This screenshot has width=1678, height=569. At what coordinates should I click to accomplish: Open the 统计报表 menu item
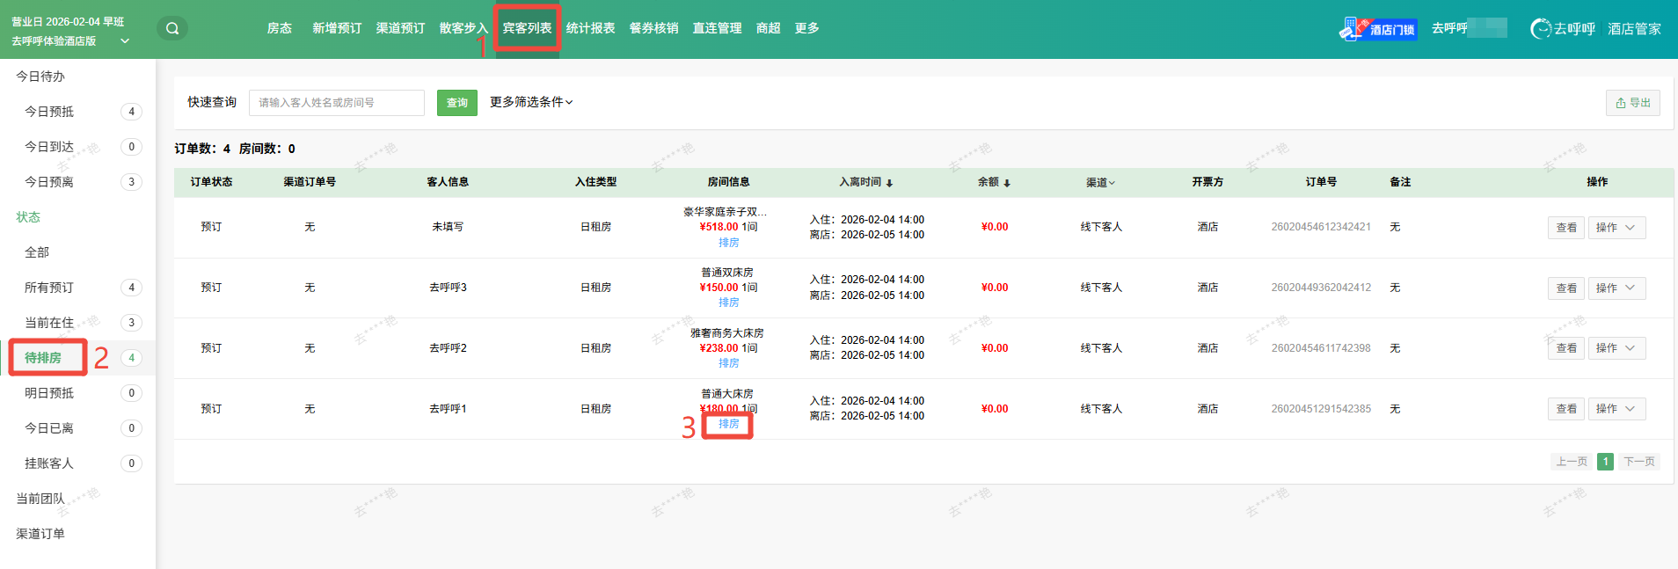pyautogui.click(x=590, y=28)
